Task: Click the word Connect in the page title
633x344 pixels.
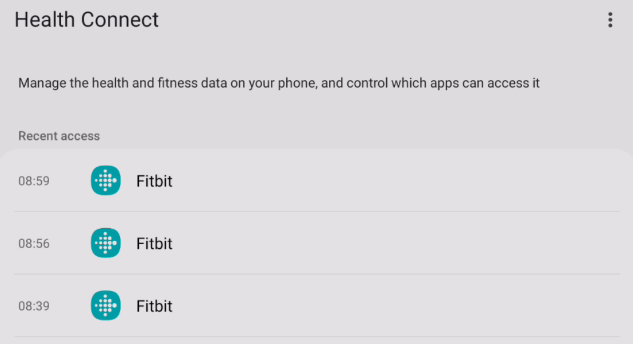Action: pos(119,20)
